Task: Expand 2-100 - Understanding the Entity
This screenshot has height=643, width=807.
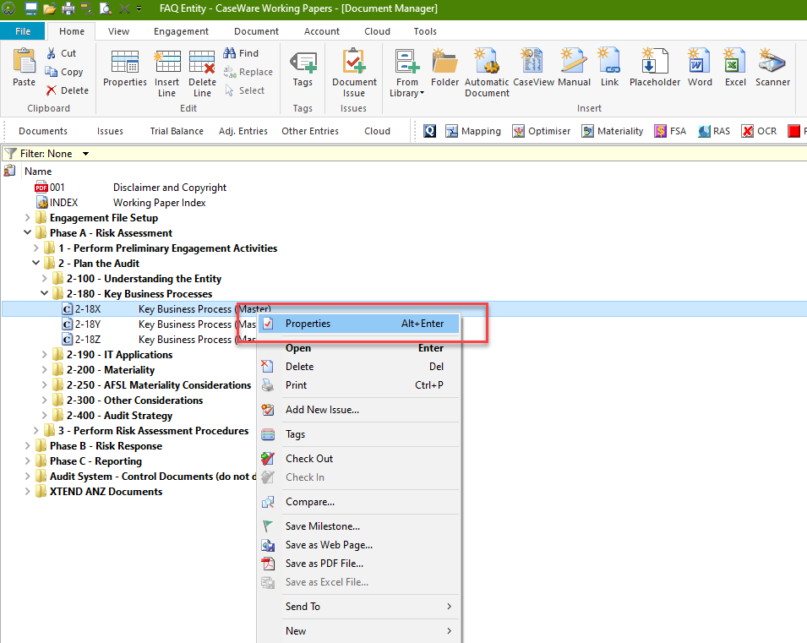Action: 44,279
